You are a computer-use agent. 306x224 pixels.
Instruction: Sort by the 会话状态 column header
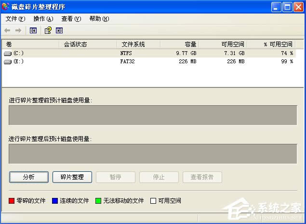point(88,44)
